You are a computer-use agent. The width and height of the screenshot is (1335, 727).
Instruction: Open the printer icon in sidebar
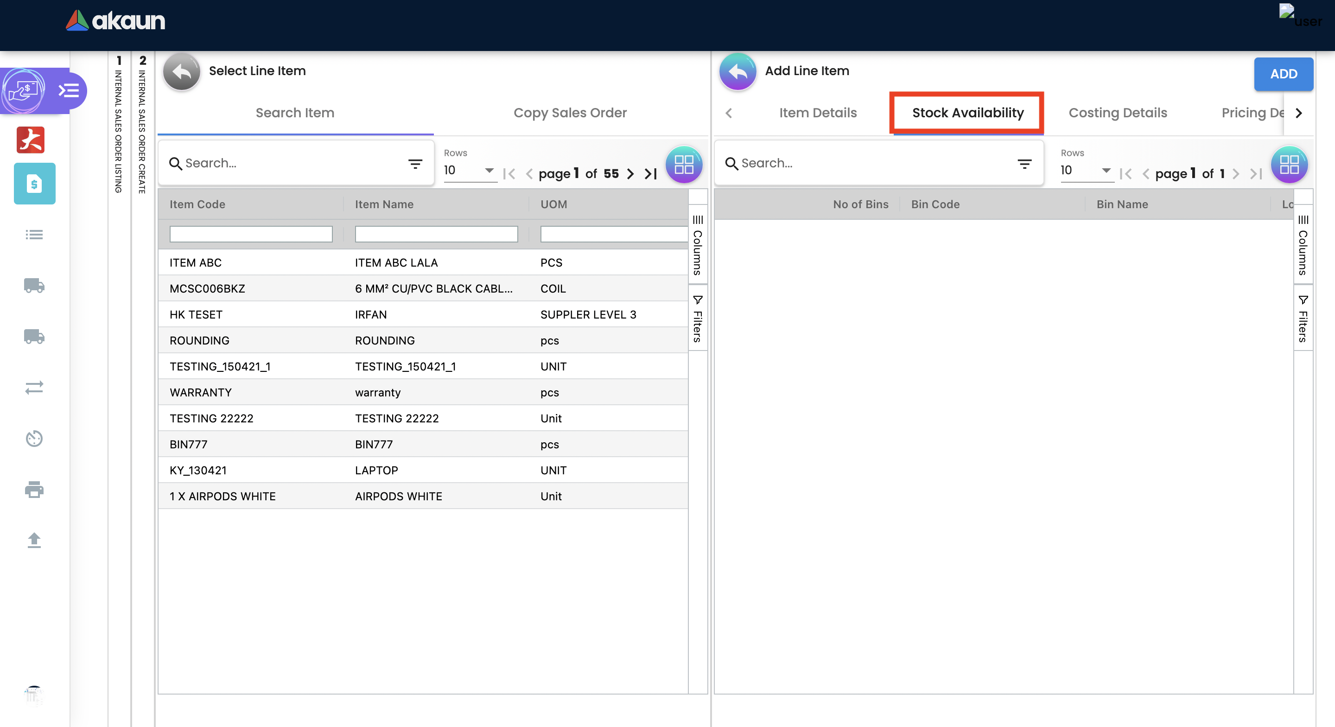tap(34, 490)
